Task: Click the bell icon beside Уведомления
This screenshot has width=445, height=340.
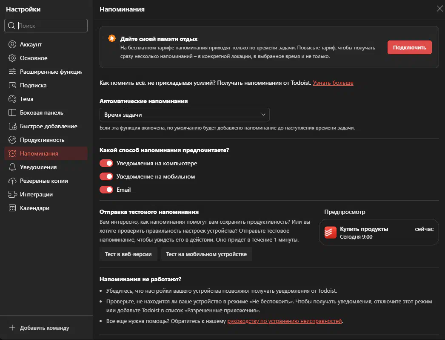Action: click(x=12, y=167)
